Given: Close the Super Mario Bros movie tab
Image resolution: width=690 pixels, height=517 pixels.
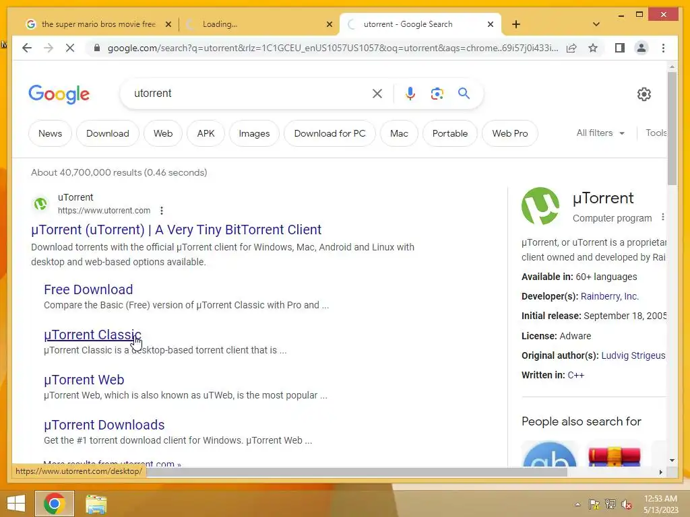Looking at the screenshot, I should pyautogui.click(x=168, y=24).
